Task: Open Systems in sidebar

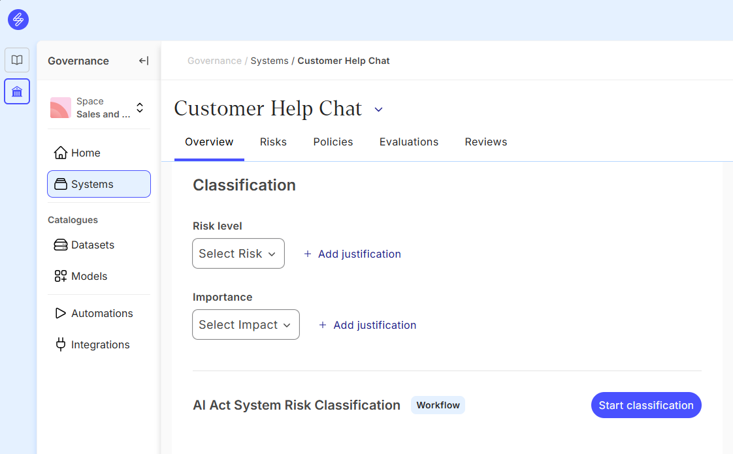Action: click(99, 184)
